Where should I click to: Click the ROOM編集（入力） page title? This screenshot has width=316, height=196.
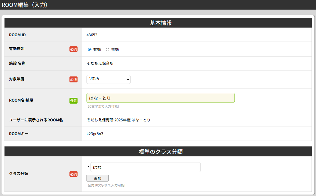tap(25, 5)
